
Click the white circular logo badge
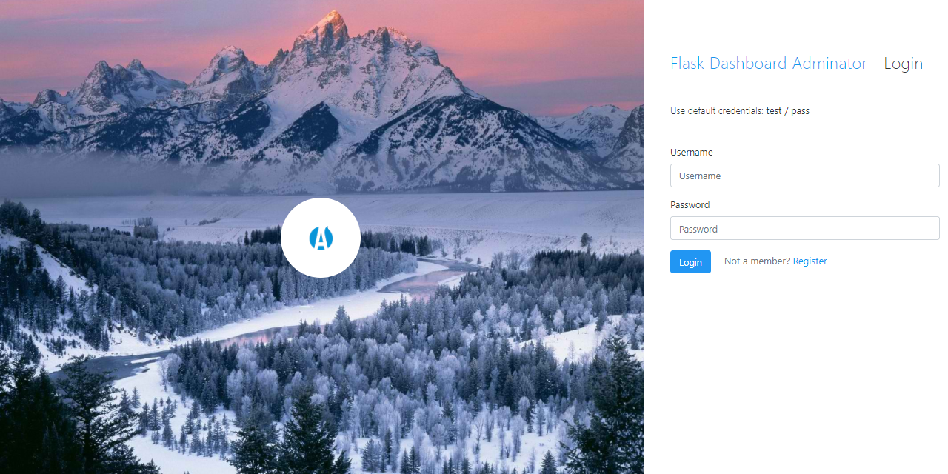tap(321, 238)
